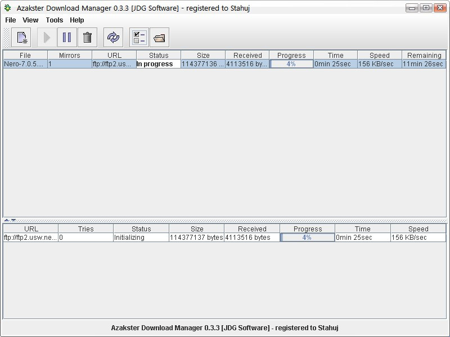The height and width of the screenshot is (337, 450).
Task: Click the upper table URL column header
Action: tap(114, 55)
